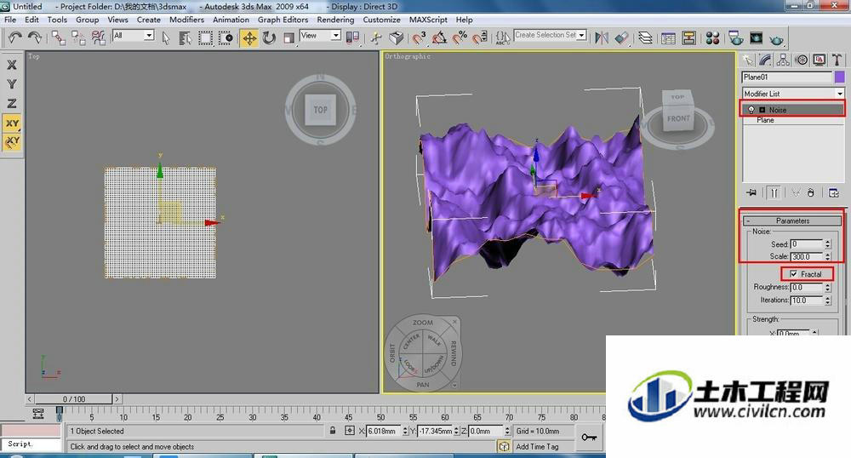Image resolution: width=851 pixels, height=458 pixels.
Task: Restrict to X axis constraint button
Action: pos(11,65)
